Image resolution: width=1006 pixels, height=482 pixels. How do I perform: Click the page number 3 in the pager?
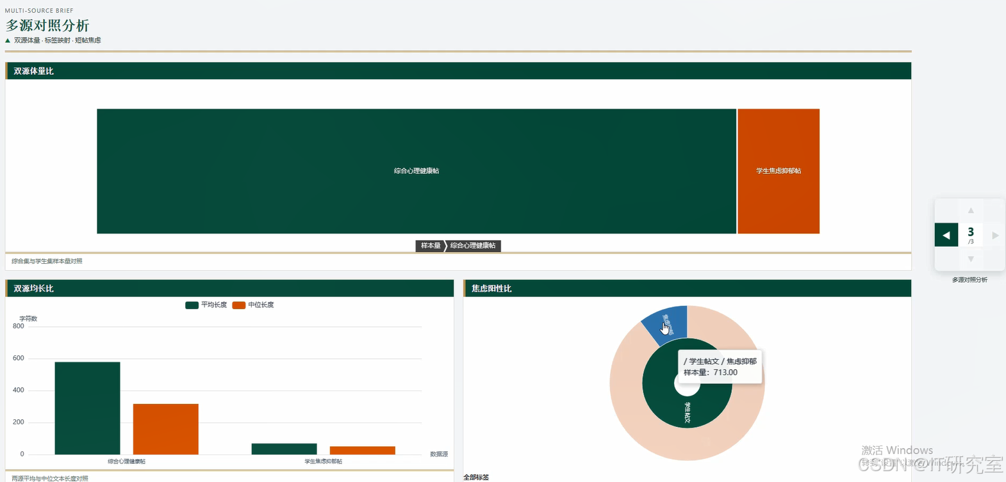(971, 232)
